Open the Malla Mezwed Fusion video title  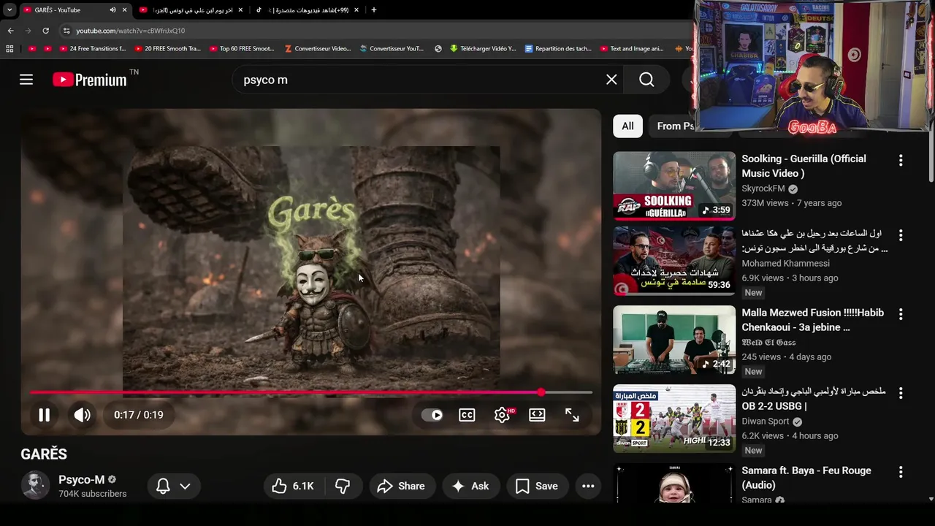(x=812, y=320)
